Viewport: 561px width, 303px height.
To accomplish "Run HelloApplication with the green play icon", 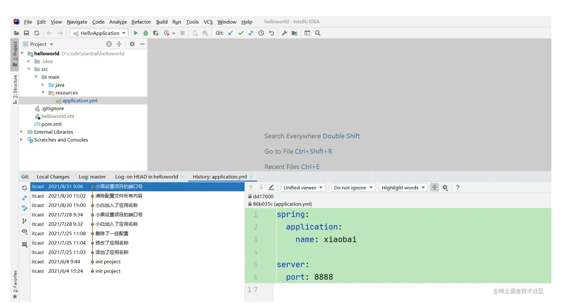I will (136, 33).
